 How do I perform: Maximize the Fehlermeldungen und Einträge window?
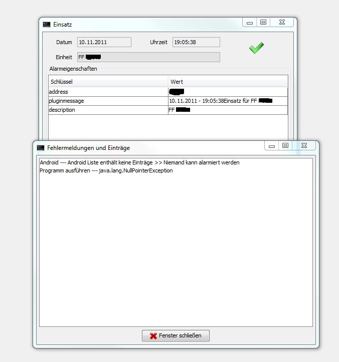point(285,146)
